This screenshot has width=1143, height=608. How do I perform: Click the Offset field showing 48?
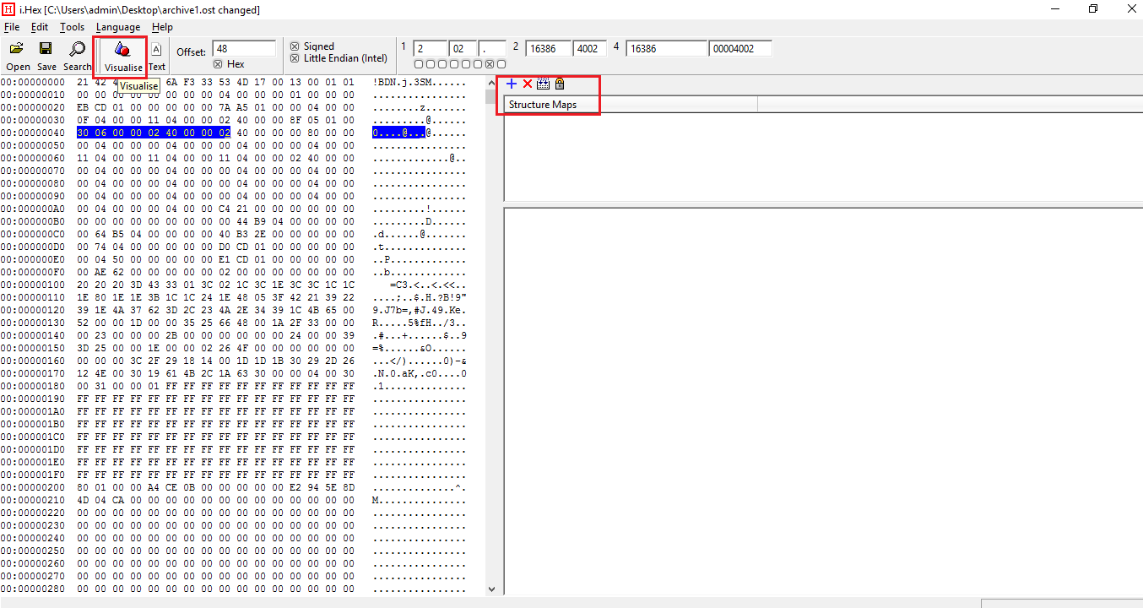pos(244,49)
